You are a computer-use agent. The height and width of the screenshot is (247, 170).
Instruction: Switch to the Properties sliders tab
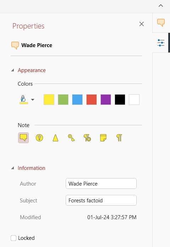coord(161,43)
